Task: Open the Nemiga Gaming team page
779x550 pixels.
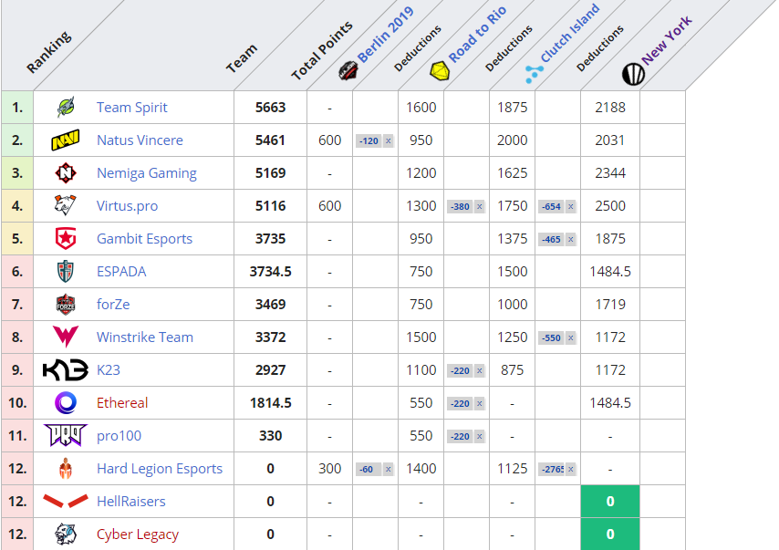Action: tap(146, 173)
